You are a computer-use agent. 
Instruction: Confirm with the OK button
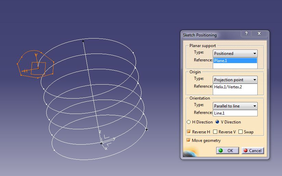click(228, 150)
